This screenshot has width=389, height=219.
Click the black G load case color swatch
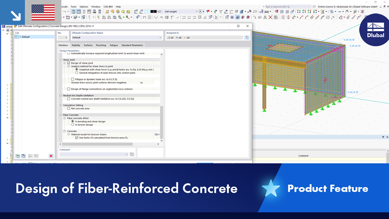[x=153, y=12]
